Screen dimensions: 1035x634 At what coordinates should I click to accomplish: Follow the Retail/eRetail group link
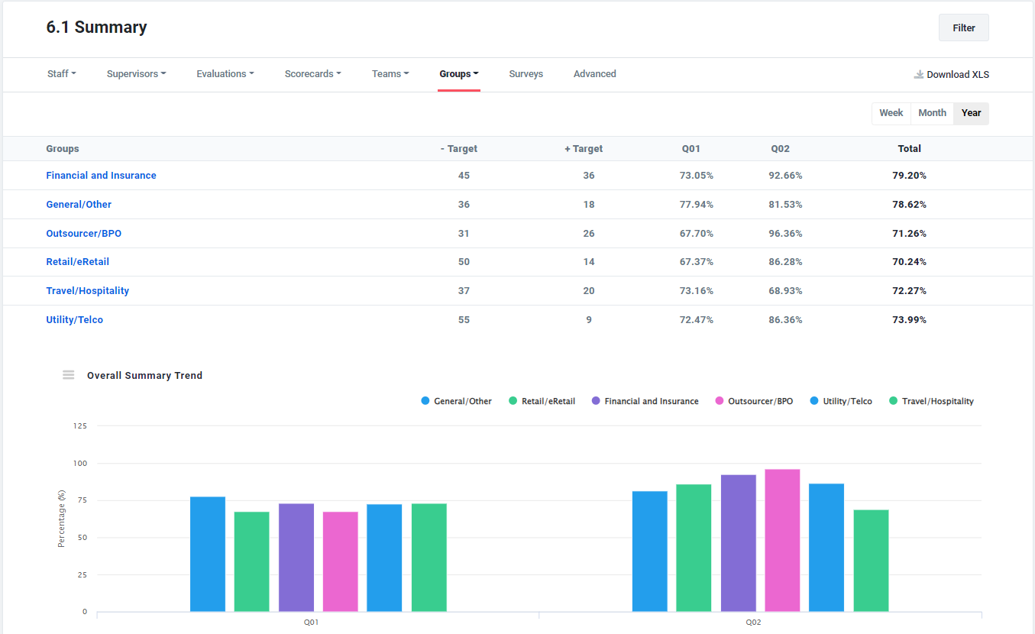pos(77,261)
